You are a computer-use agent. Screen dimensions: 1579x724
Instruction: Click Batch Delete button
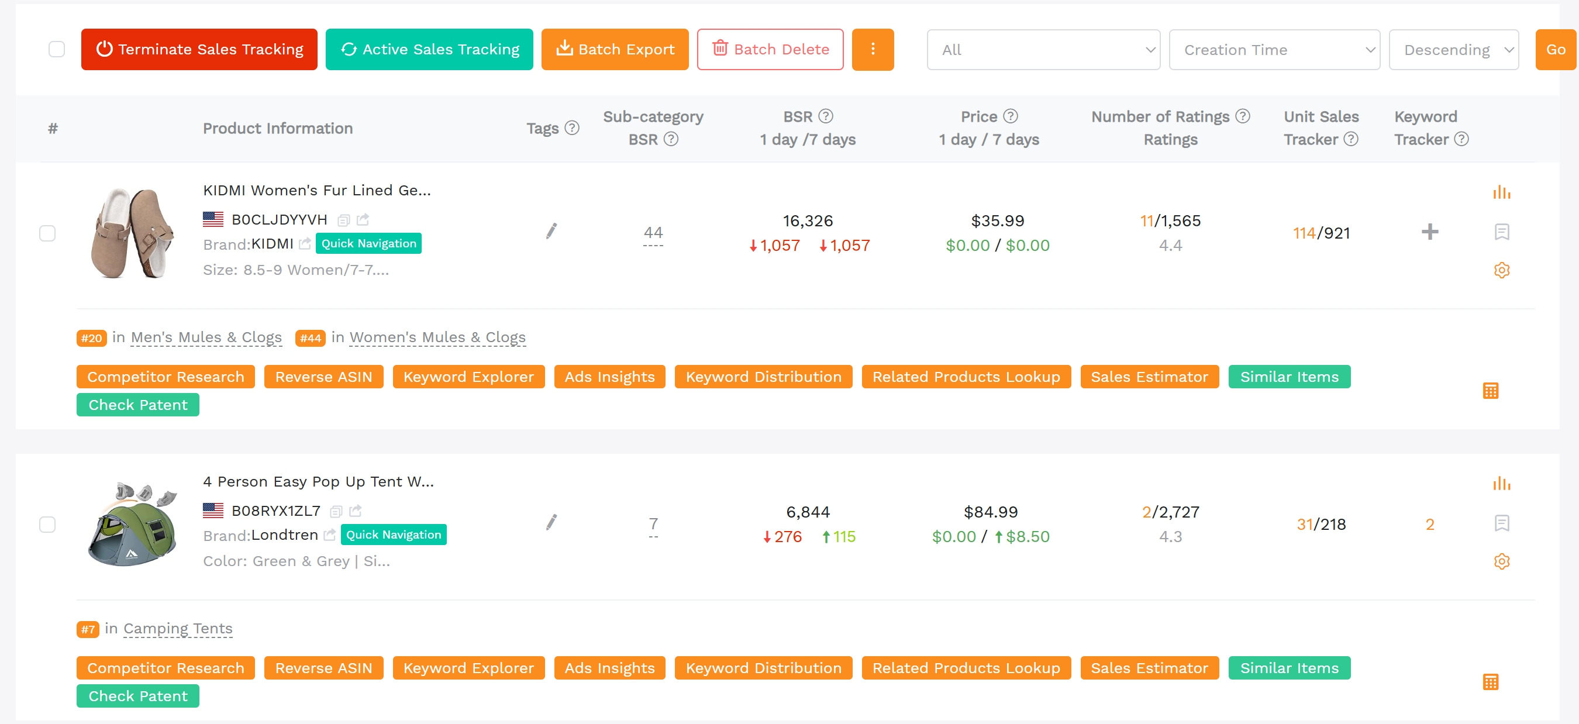pos(770,49)
